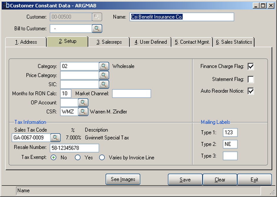Click the Market Channel input field
Screen dimensions: 277x197
(132, 93)
